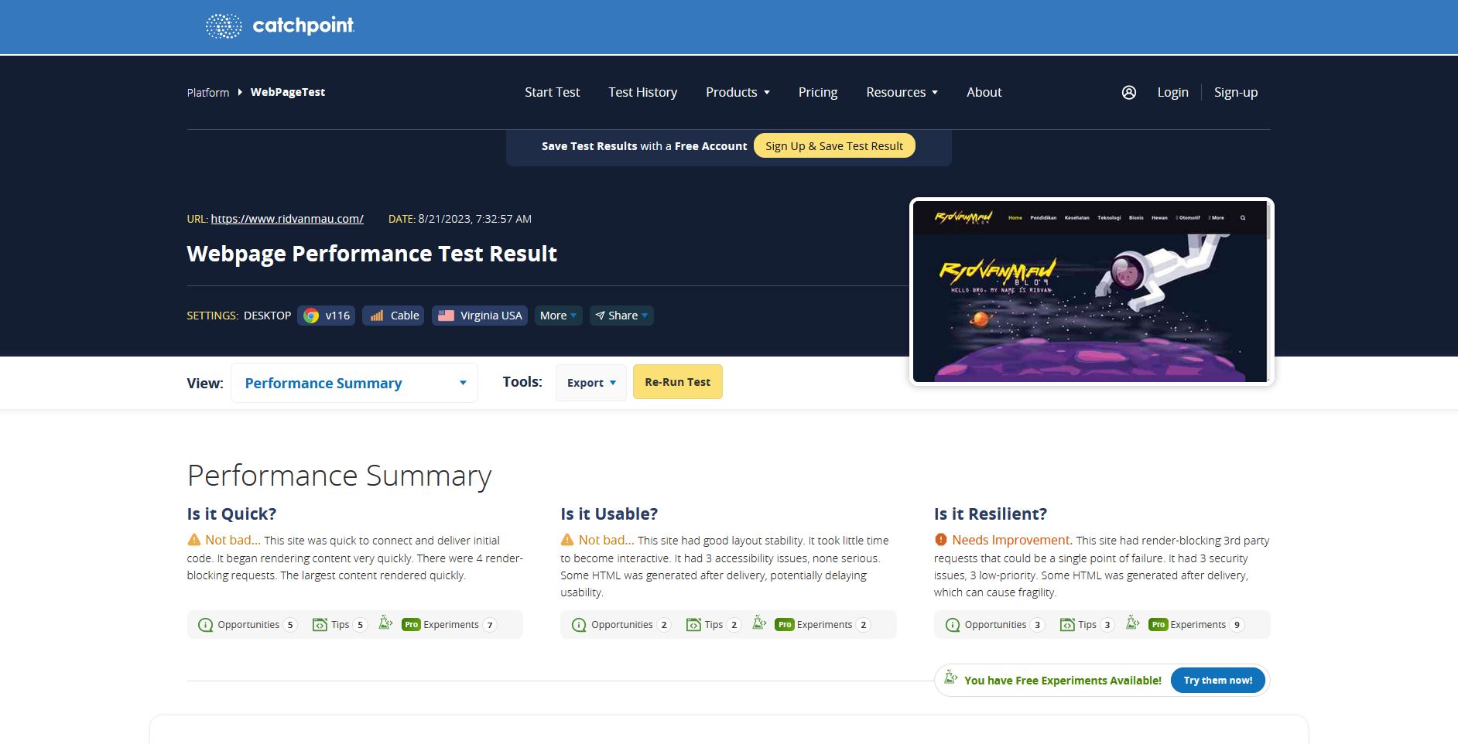This screenshot has height=744, width=1458.
Task: Click the Chrome v116 browser badge
Action: tap(326, 316)
